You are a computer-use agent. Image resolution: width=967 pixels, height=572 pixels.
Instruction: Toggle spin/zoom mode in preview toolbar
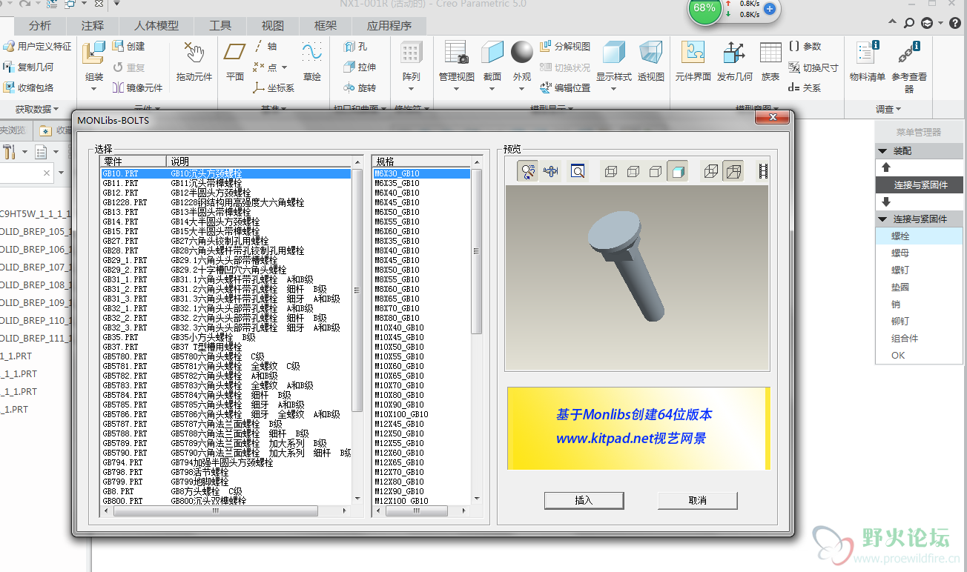[x=528, y=171]
